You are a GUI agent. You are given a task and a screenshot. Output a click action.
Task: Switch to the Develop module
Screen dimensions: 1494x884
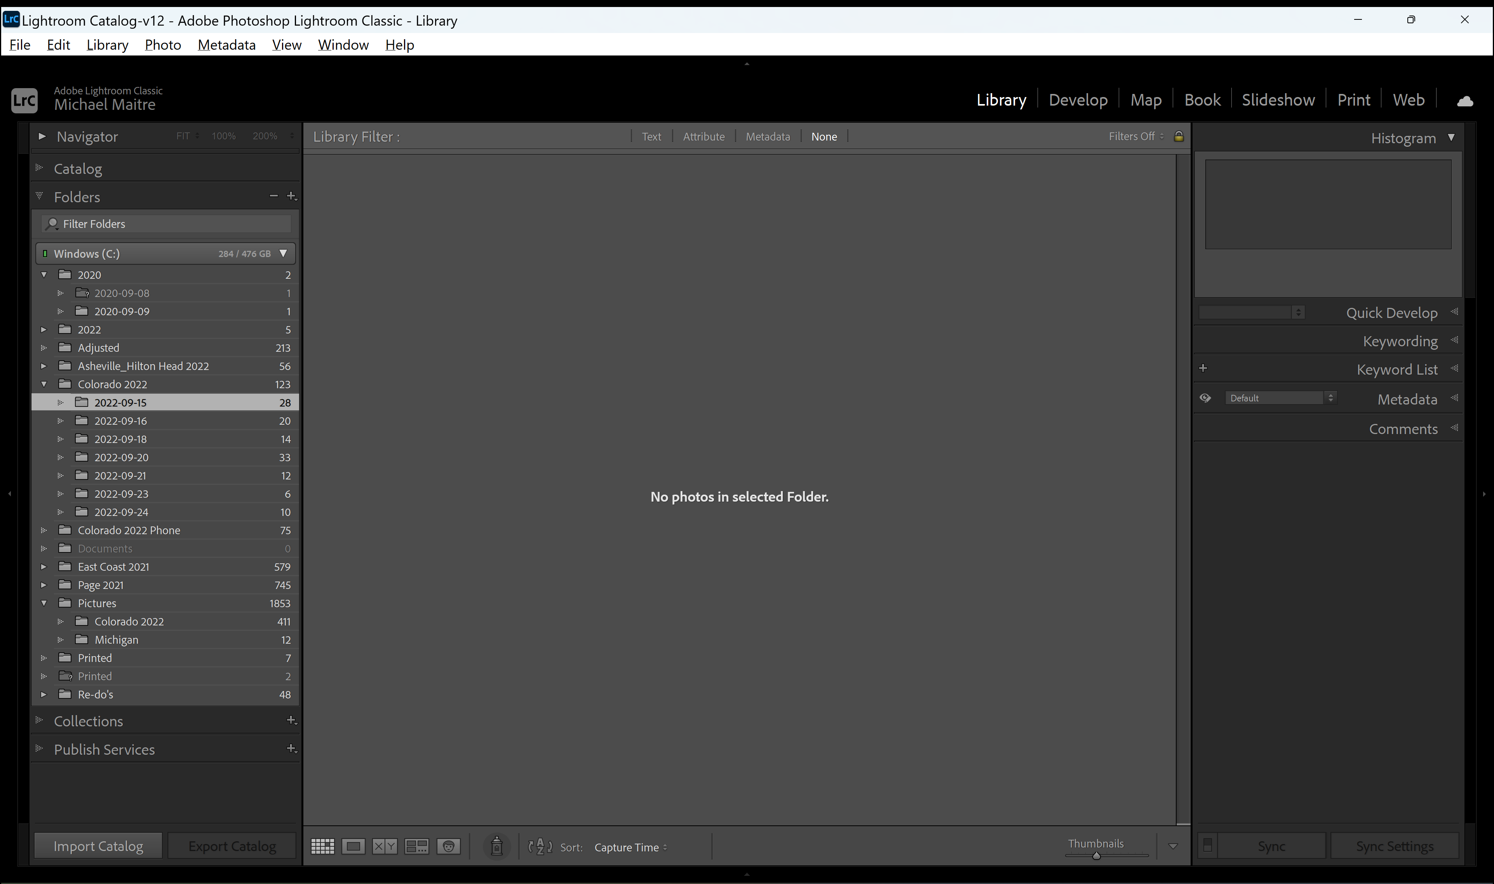pyautogui.click(x=1078, y=99)
